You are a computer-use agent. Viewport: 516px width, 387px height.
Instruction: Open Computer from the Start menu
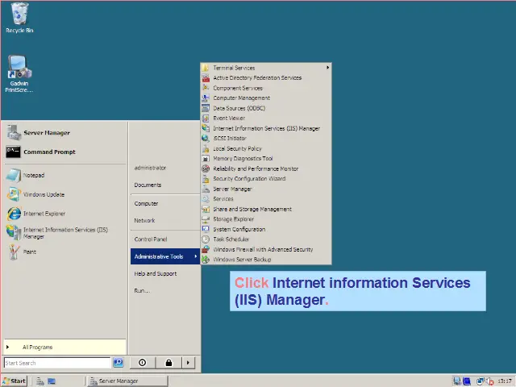[146, 204]
